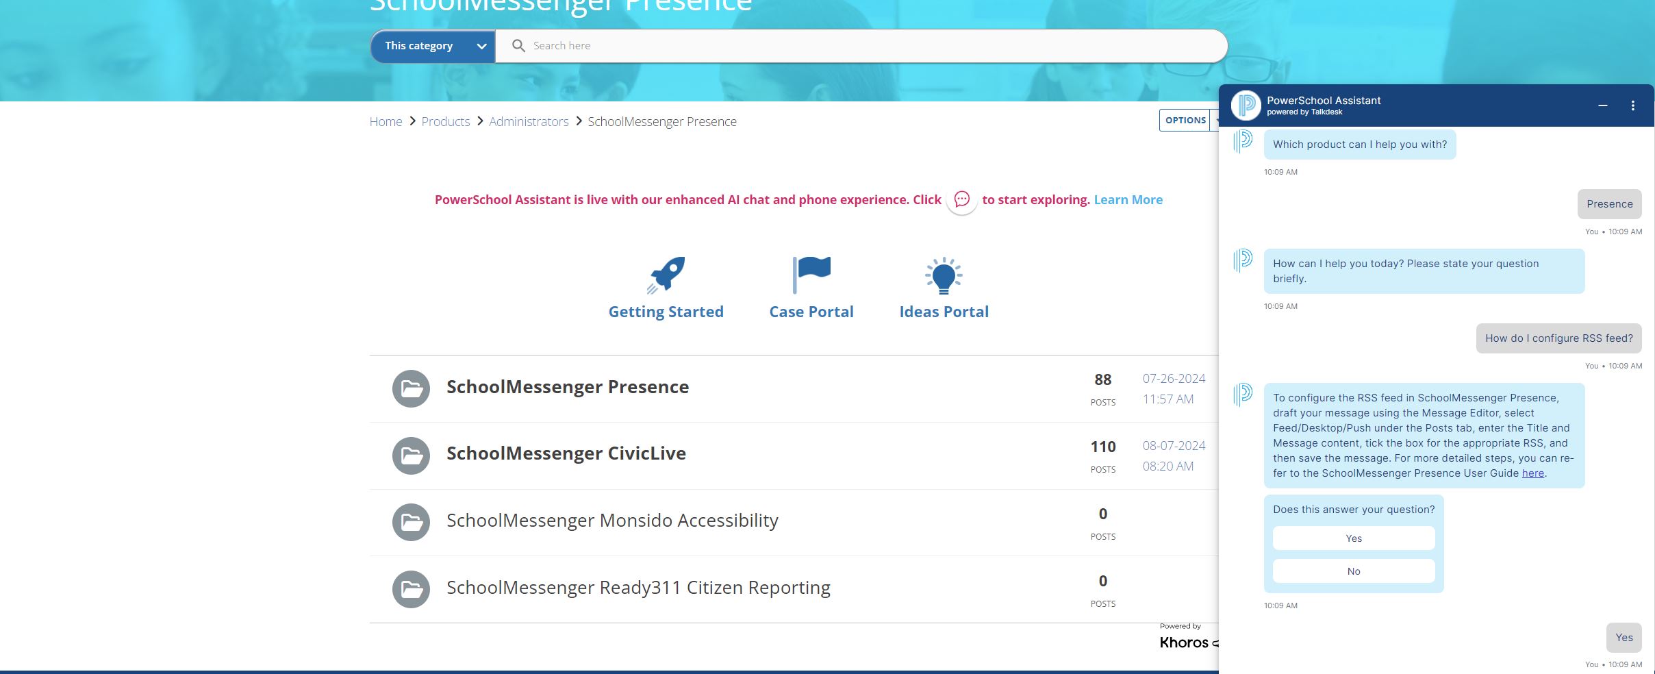
Task: Expand the OPTIONS dropdown
Action: point(1186,120)
